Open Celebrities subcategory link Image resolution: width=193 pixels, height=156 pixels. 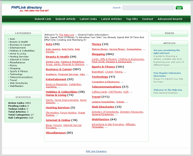(75, 84)
